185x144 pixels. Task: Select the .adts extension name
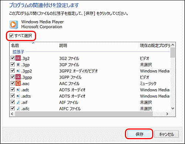point(26,96)
